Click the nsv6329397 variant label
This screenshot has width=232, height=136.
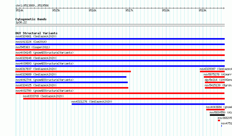click(216, 69)
